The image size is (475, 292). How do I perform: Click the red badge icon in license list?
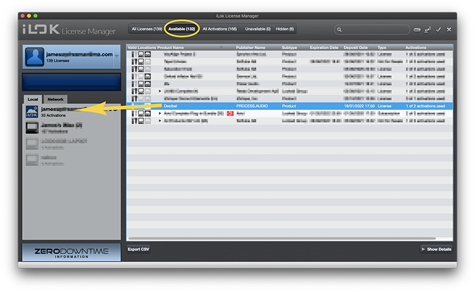pyautogui.click(x=230, y=113)
